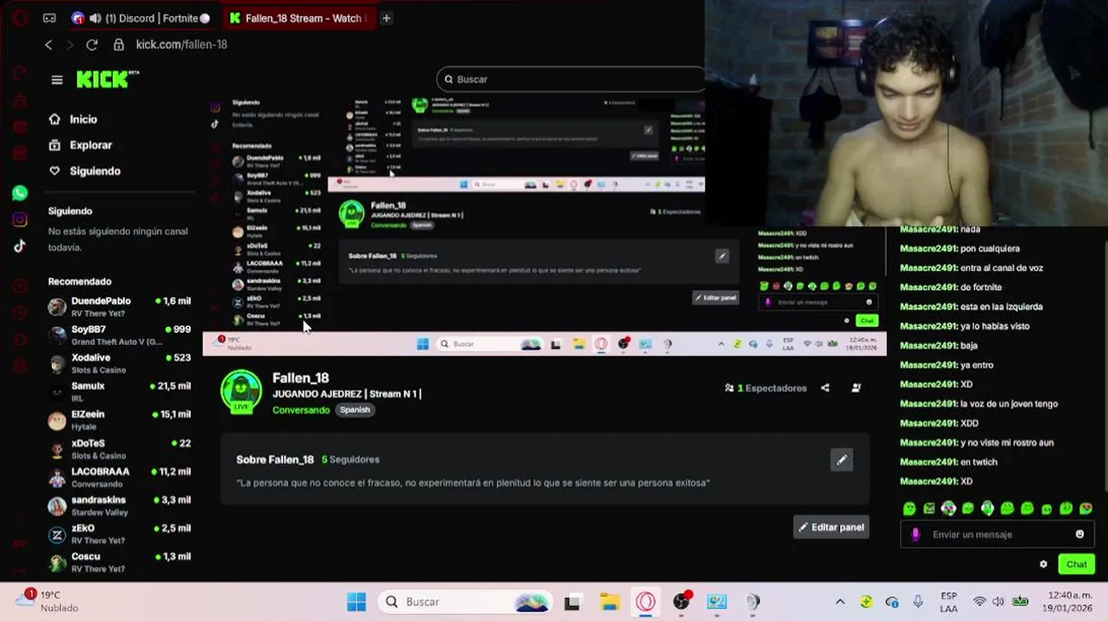Screen dimensions: 1108x621
Task: Switch to the Discord | Fortnite tab
Action: click(143, 18)
